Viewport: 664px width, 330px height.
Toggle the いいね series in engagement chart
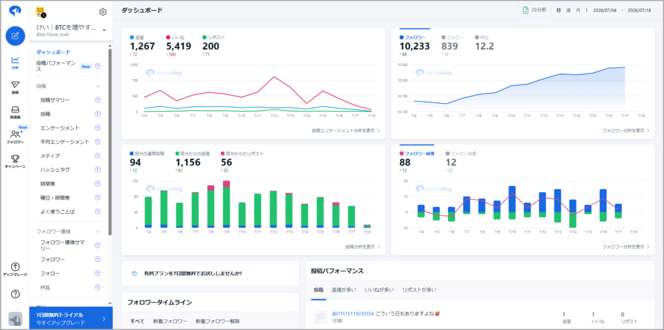point(177,37)
